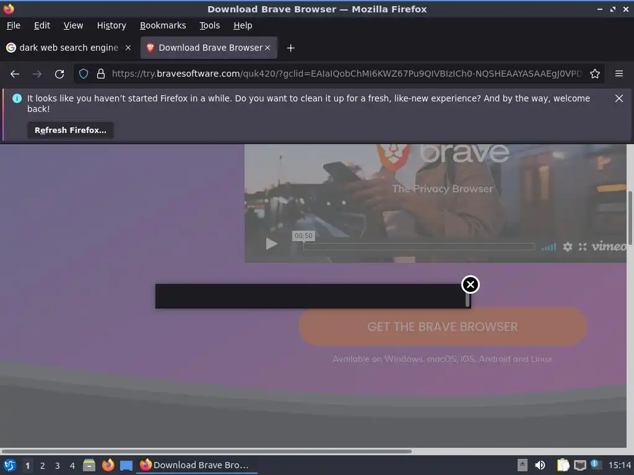Click the page vertical scrollbar

pos(630,218)
